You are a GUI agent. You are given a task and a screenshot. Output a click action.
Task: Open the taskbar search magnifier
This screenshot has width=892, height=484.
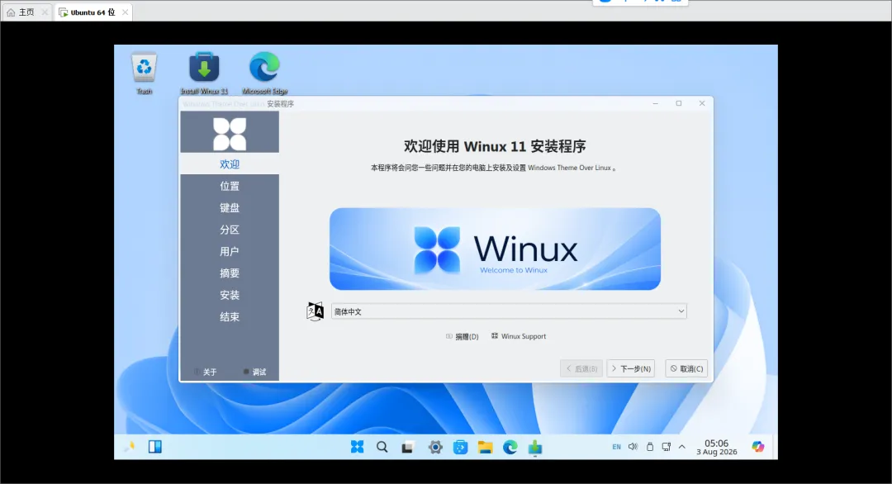pyautogui.click(x=382, y=447)
